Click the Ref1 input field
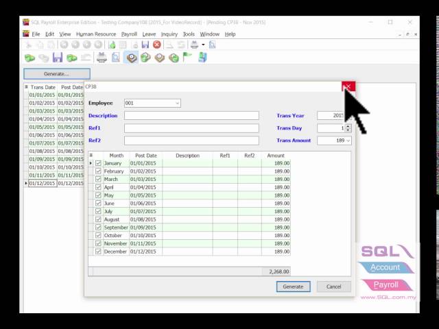 tap(191, 128)
